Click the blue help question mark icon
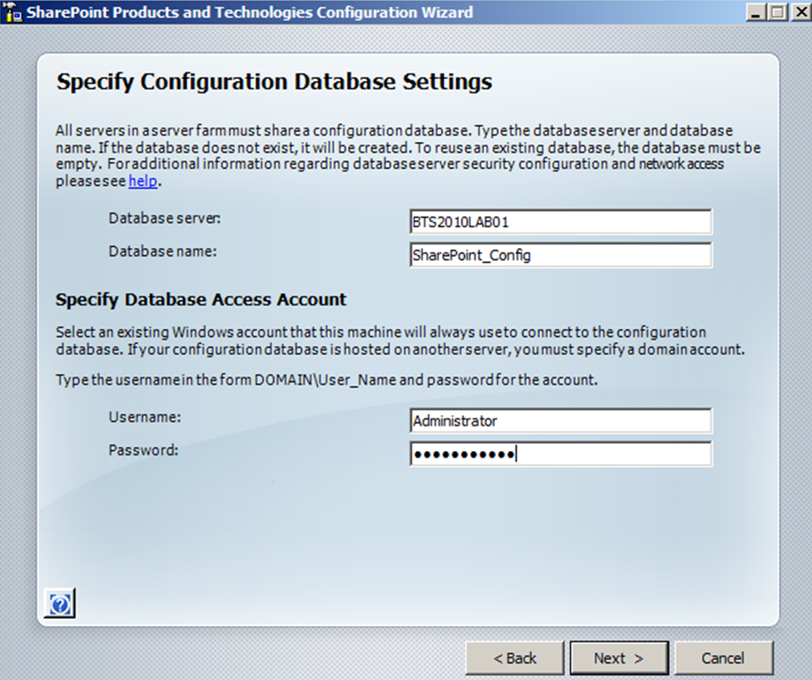The width and height of the screenshot is (812, 680). 59,605
